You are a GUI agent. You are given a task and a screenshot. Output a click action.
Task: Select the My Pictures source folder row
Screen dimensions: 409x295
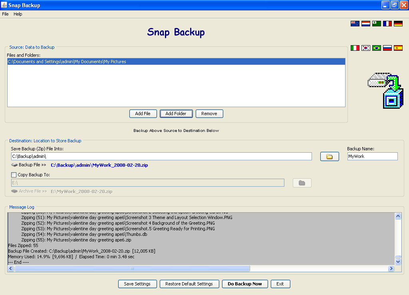pos(176,62)
